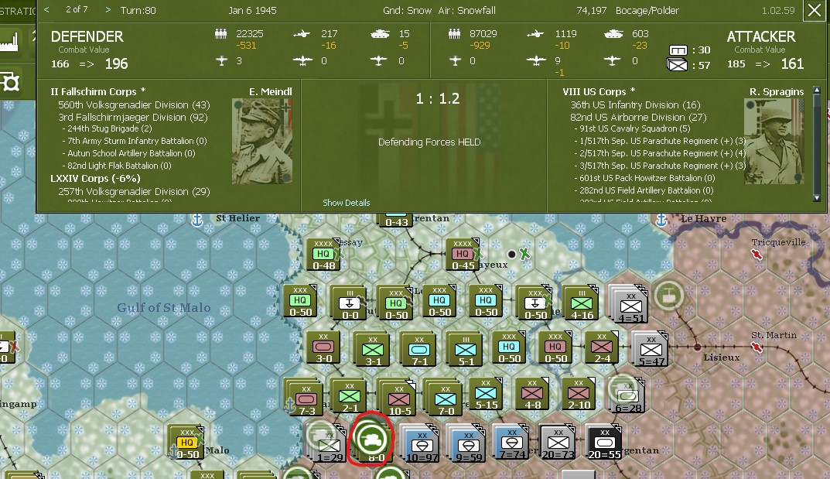Select the red-circled armored unit on the map
The image size is (830, 479).
370,440
